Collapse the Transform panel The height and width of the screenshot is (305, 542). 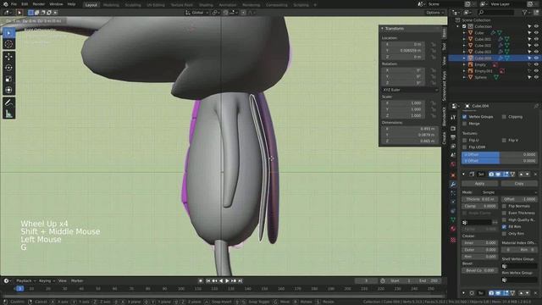tap(382, 28)
